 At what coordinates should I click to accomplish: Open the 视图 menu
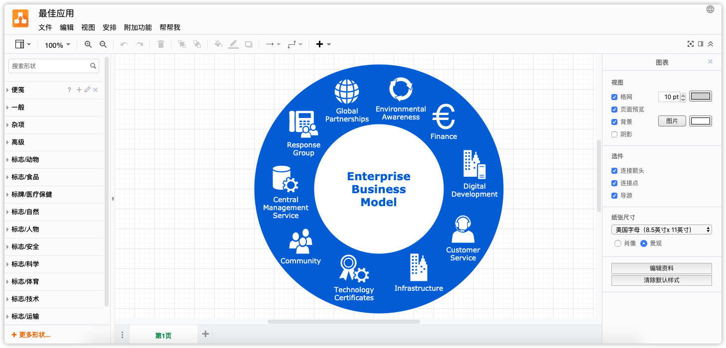click(88, 27)
